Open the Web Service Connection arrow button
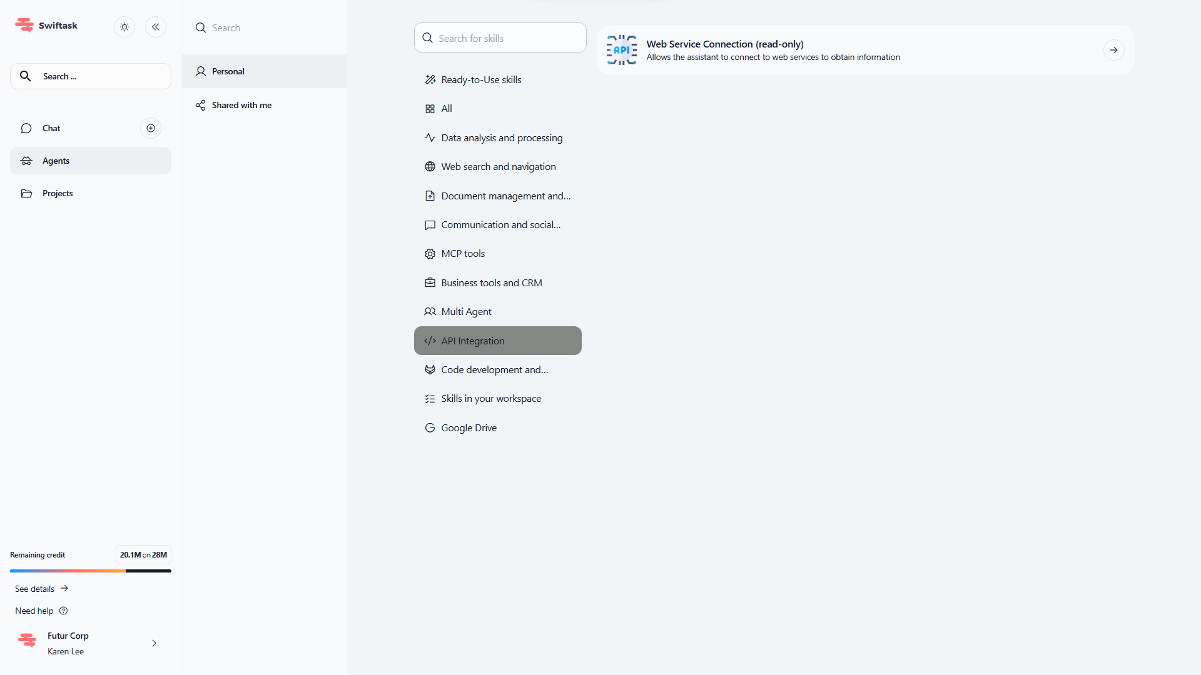This screenshot has height=675, width=1201. coord(1113,50)
